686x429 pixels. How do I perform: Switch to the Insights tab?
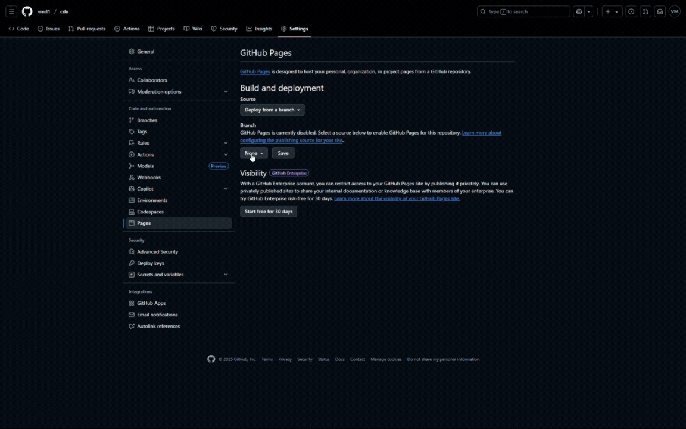tap(259, 29)
